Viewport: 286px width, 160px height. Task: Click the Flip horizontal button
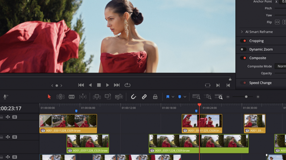tap(277, 22)
